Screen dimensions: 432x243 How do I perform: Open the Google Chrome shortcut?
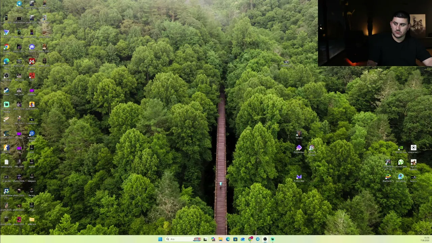pos(6,49)
